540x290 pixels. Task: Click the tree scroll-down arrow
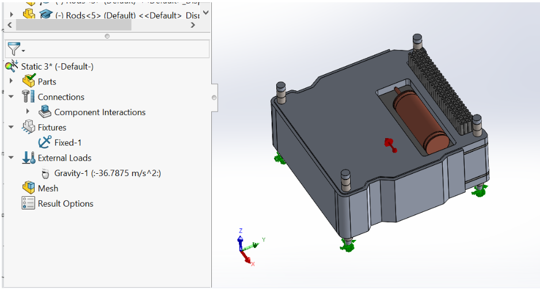206,13
